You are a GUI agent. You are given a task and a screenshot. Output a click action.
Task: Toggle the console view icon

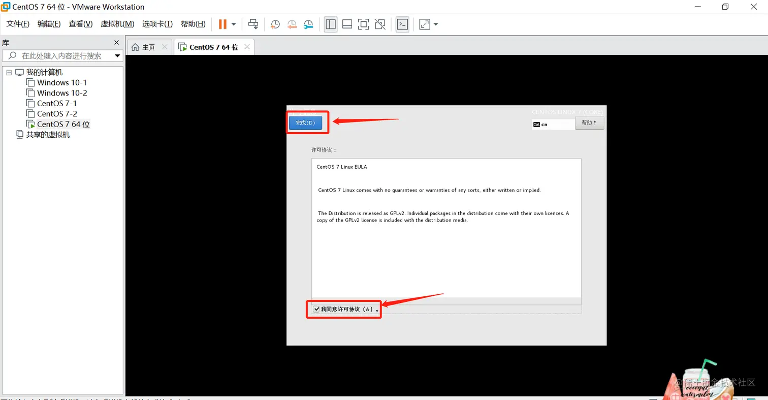pos(402,24)
